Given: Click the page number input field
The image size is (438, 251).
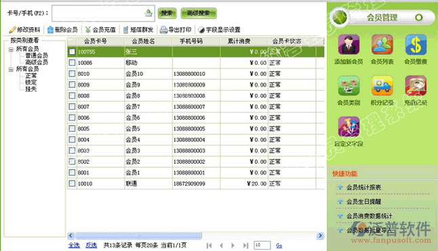Looking at the screenshot, I should coord(262,245).
